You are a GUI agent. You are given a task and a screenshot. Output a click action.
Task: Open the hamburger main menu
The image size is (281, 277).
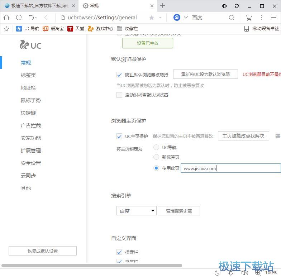click(274, 17)
